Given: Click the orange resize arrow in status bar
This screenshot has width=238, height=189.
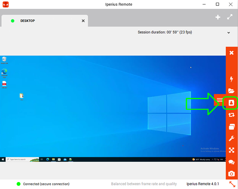Looking at the screenshot, I should [232, 184].
